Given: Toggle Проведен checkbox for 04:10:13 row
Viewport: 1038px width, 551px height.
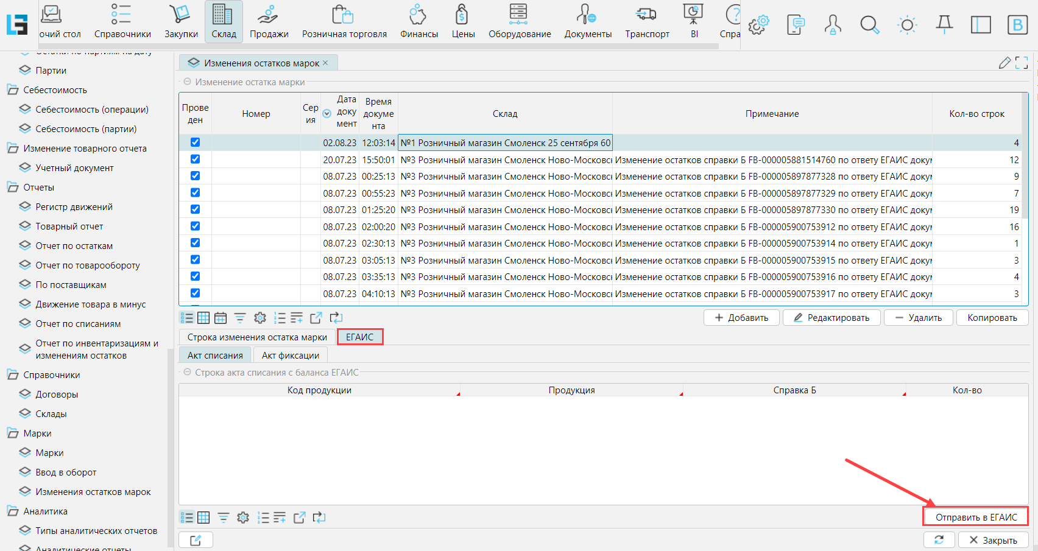Looking at the screenshot, I should pos(195,293).
